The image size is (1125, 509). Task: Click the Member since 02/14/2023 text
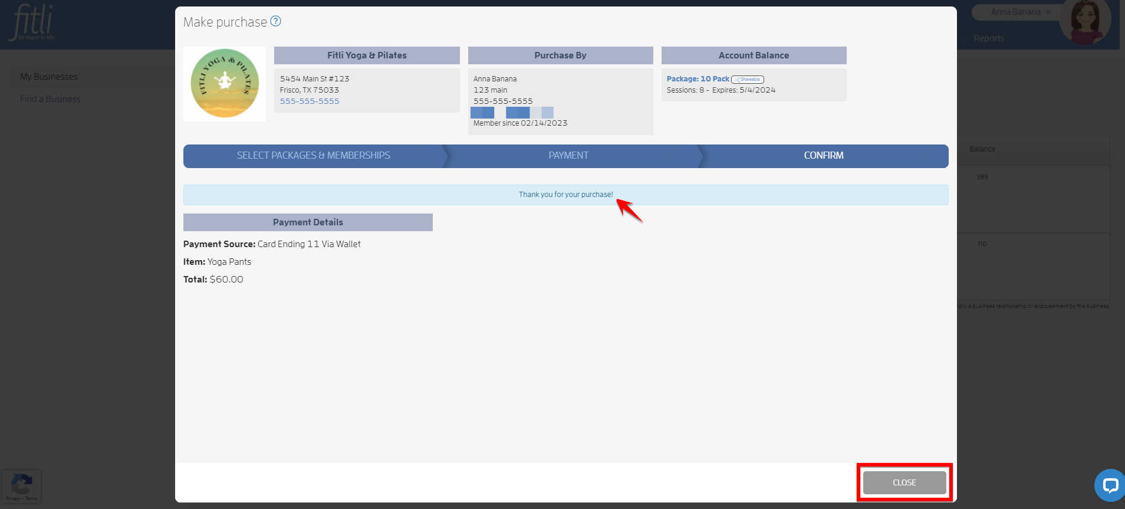[x=520, y=123]
